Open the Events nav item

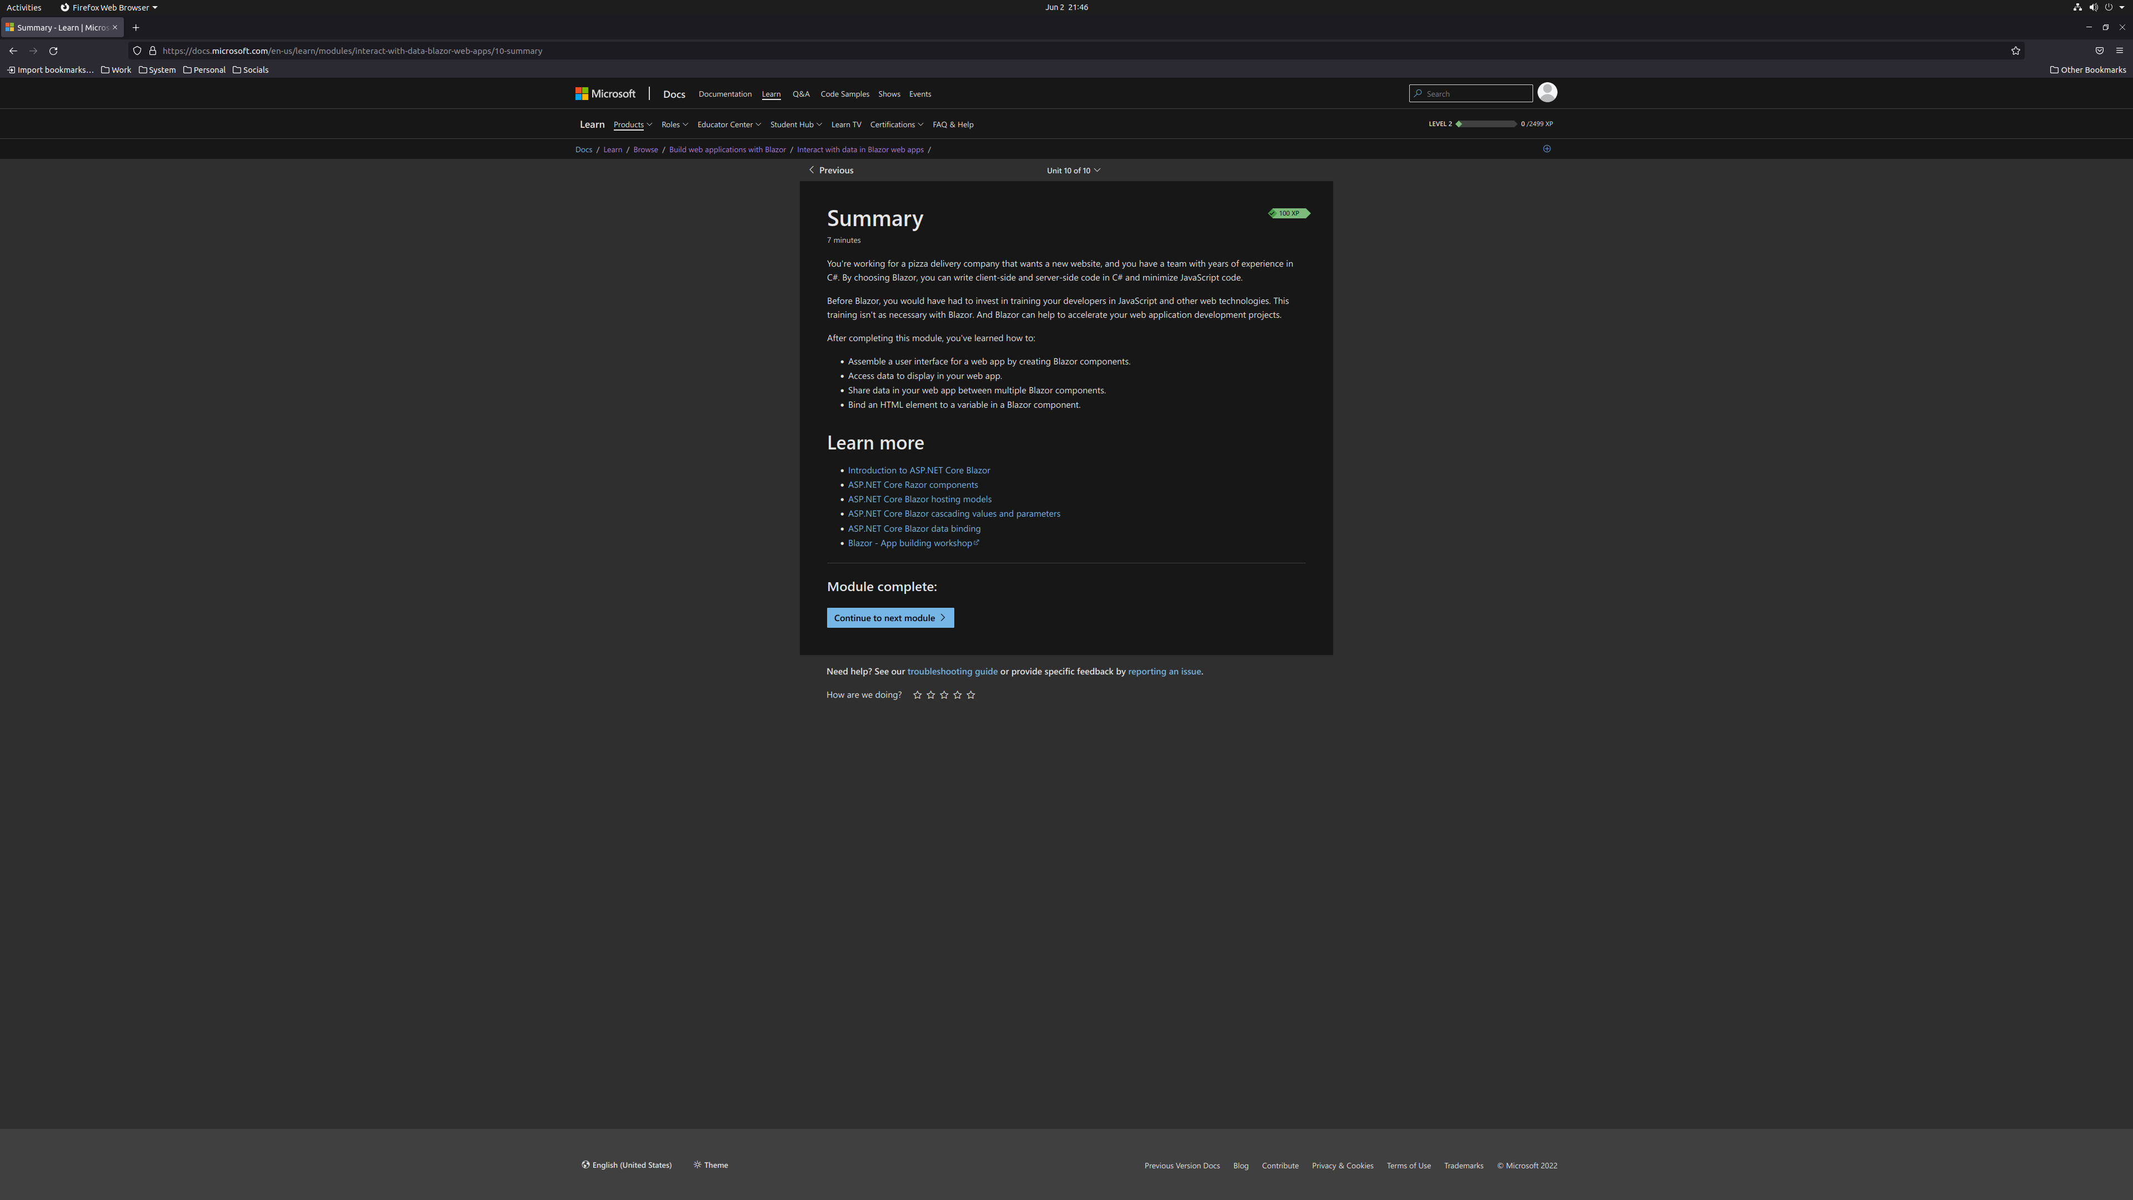coord(920,93)
